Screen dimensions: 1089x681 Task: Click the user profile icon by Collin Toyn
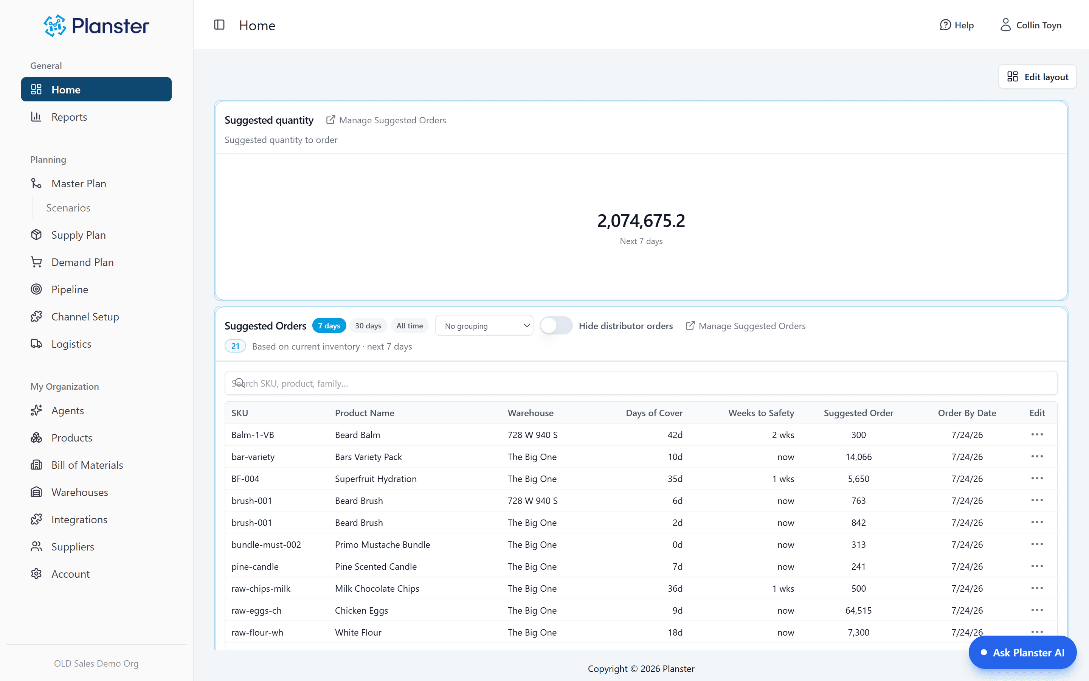coord(1005,25)
